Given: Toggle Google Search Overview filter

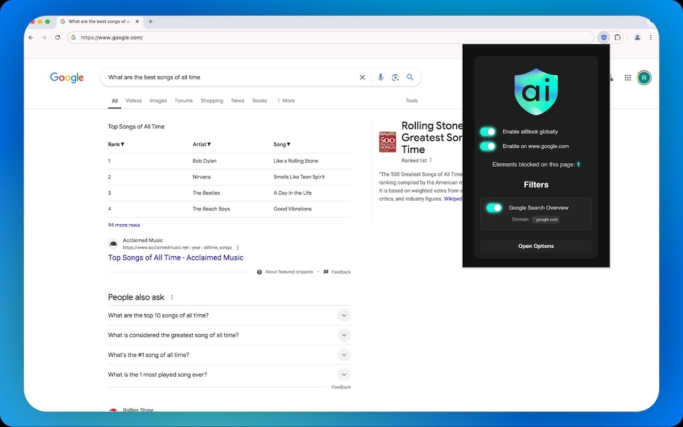Looking at the screenshot, I should click(x=494, y=208).
